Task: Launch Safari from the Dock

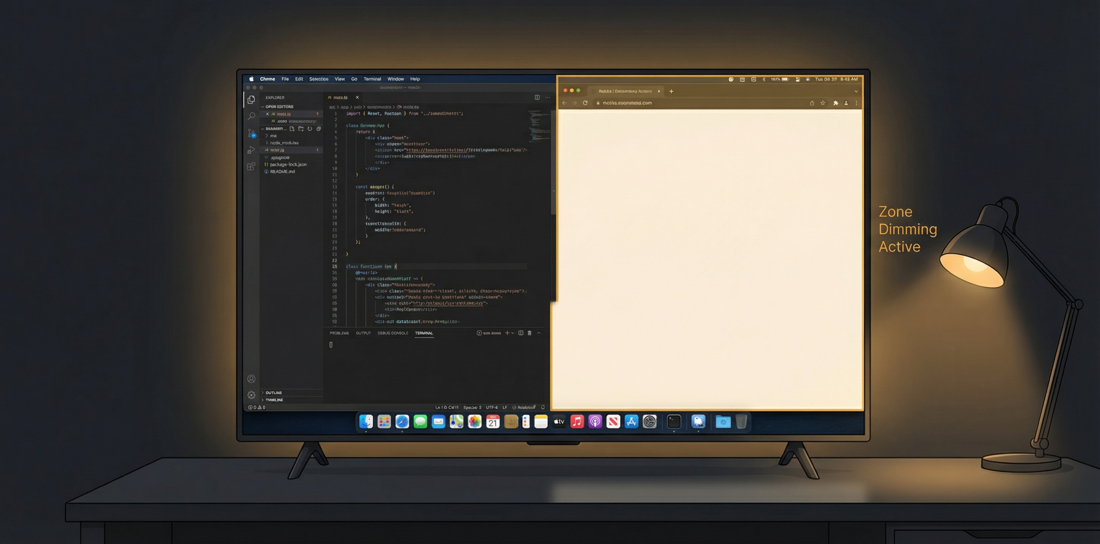Action: click(402, 422)
